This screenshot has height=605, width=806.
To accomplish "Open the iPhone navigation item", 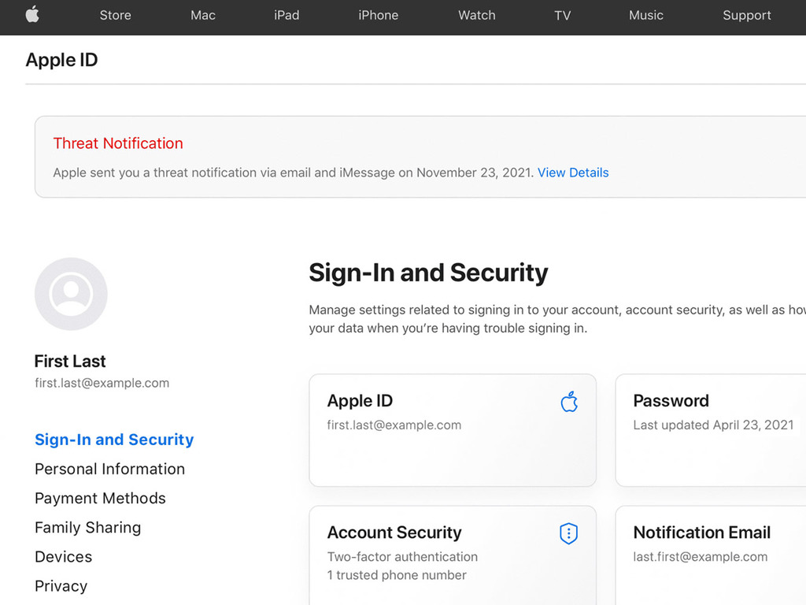I will pyautogui.click(x=379, y=16).
